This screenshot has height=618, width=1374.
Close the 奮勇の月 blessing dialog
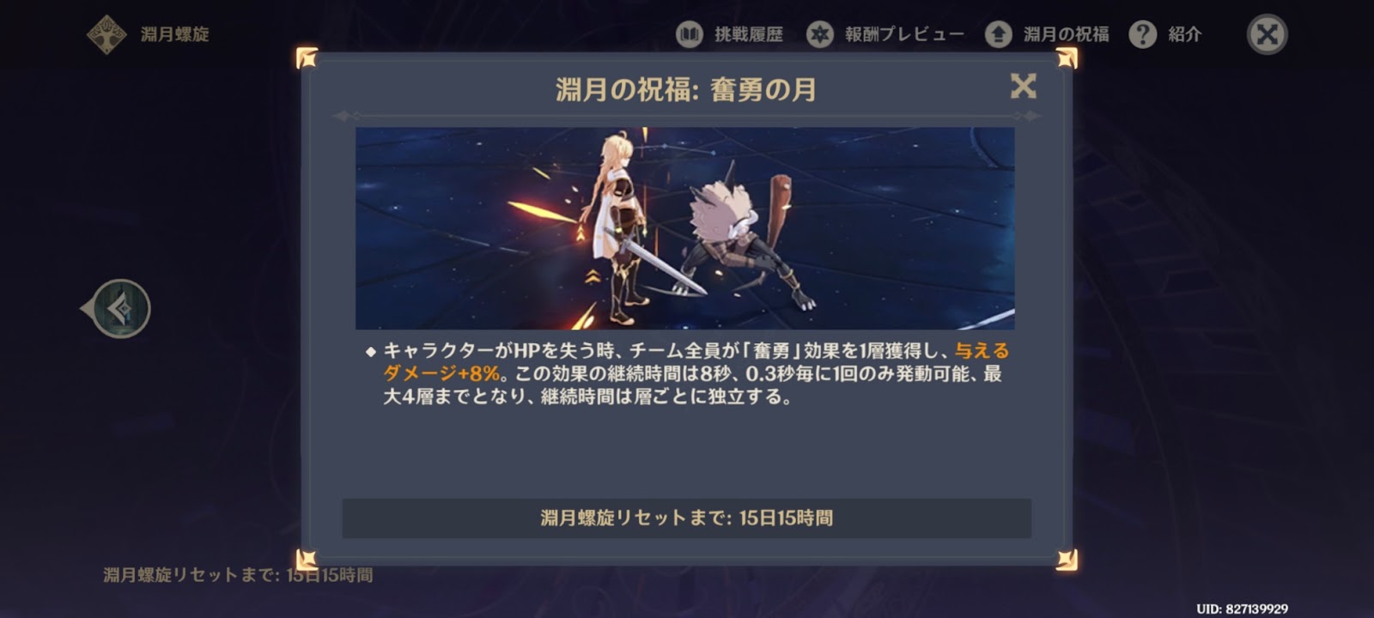[1023, 86]
